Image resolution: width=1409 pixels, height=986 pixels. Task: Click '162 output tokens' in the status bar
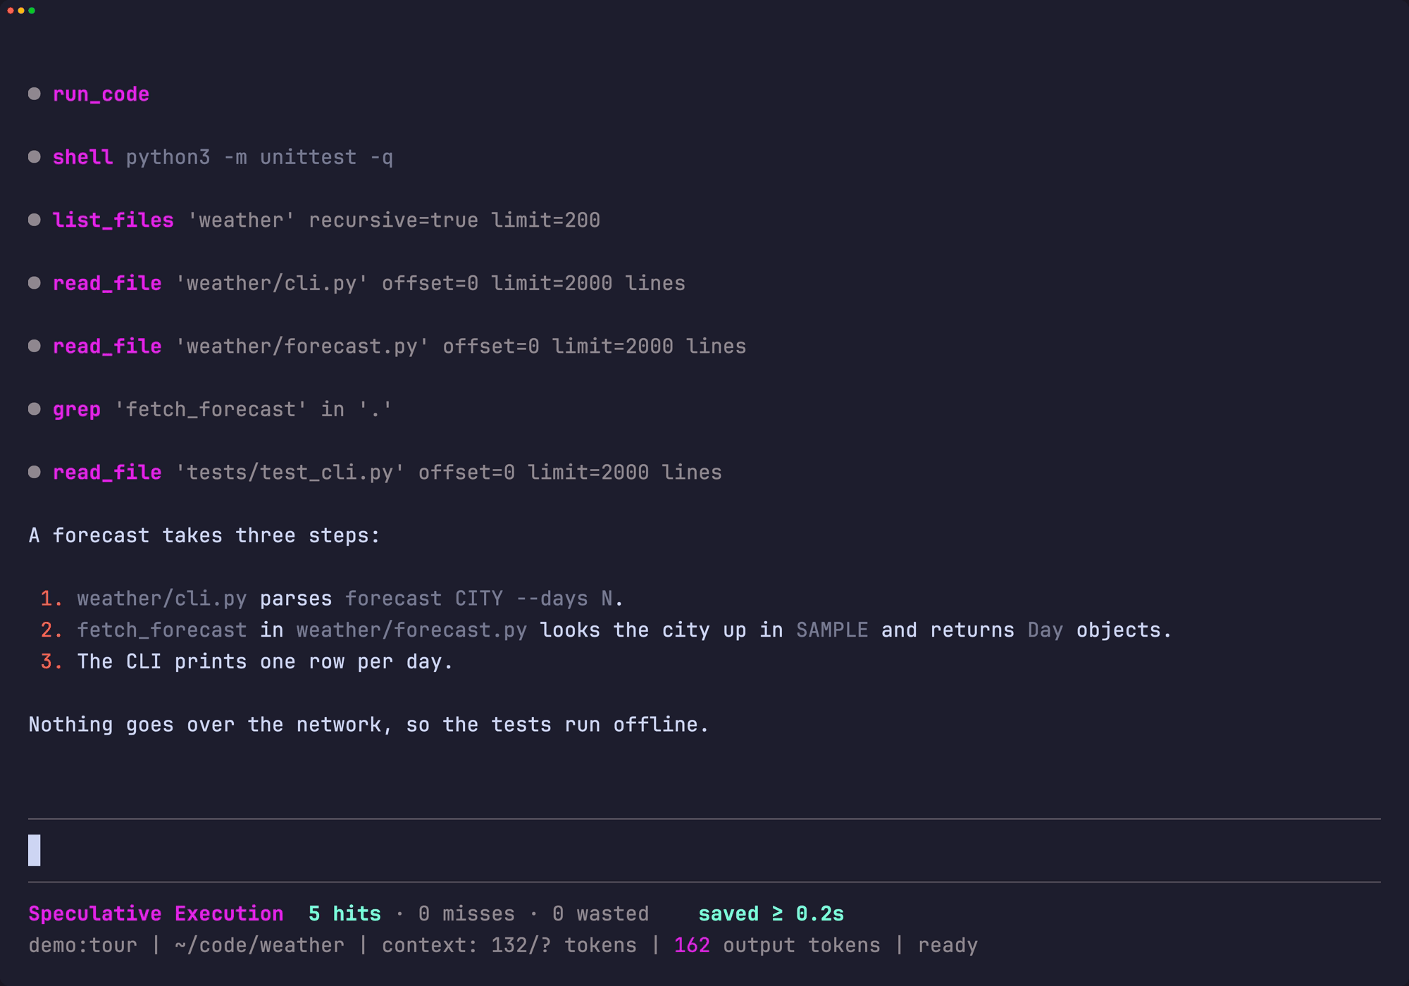click(x=777, y=945)
